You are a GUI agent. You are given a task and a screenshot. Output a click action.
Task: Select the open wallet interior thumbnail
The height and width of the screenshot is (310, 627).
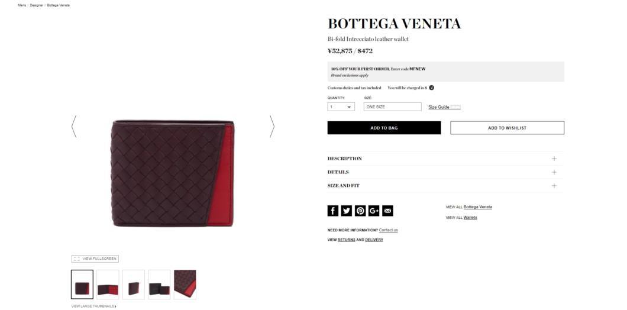click(x=108, y=285)
